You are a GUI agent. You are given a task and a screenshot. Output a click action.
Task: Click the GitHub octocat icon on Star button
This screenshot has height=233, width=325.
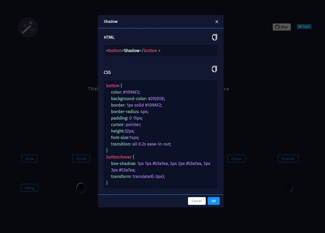pyautogui.click(x=277, y=27)
